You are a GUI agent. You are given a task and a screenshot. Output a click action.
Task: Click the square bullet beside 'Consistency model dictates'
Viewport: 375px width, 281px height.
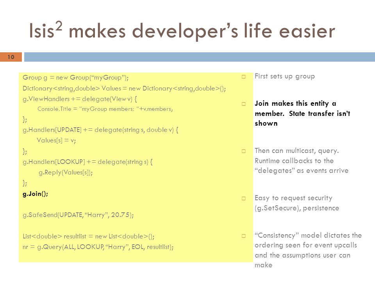(x=243, y=236)
